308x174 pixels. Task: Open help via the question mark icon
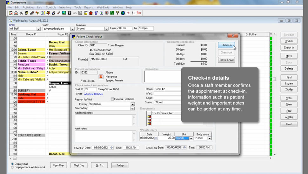tap(117, 13)
